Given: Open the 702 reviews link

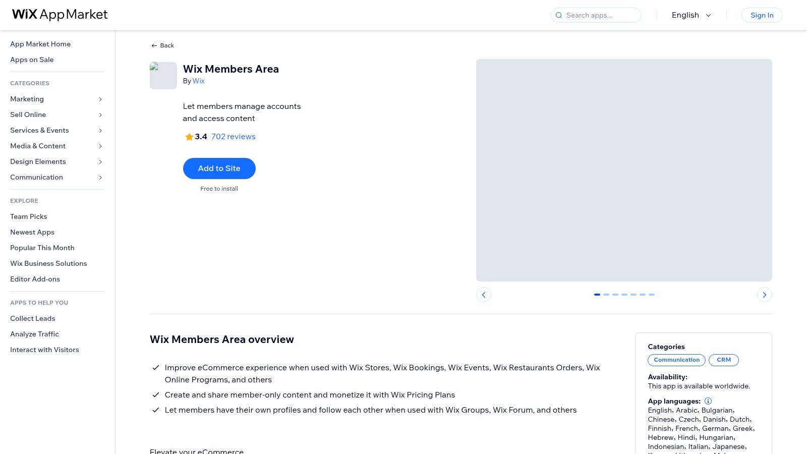Looking at the screenshot, I should [233, 136].
